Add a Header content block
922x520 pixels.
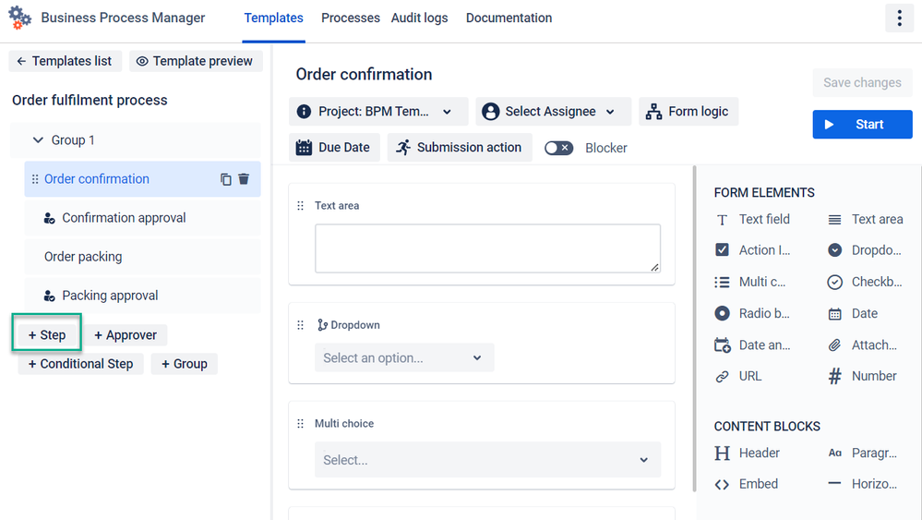click(748, 453)
